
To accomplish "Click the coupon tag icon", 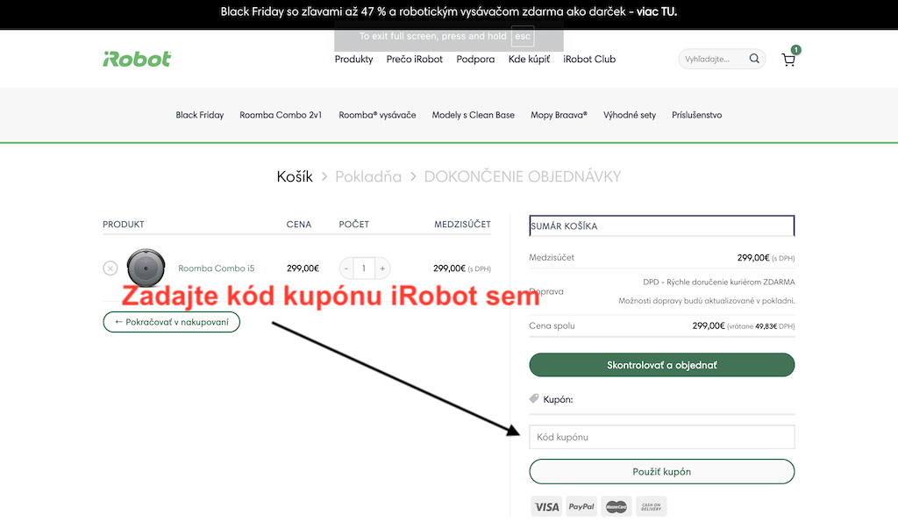I will point(534,398).
